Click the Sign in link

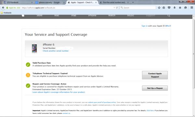pyautogui.click(x=145, y=26)
